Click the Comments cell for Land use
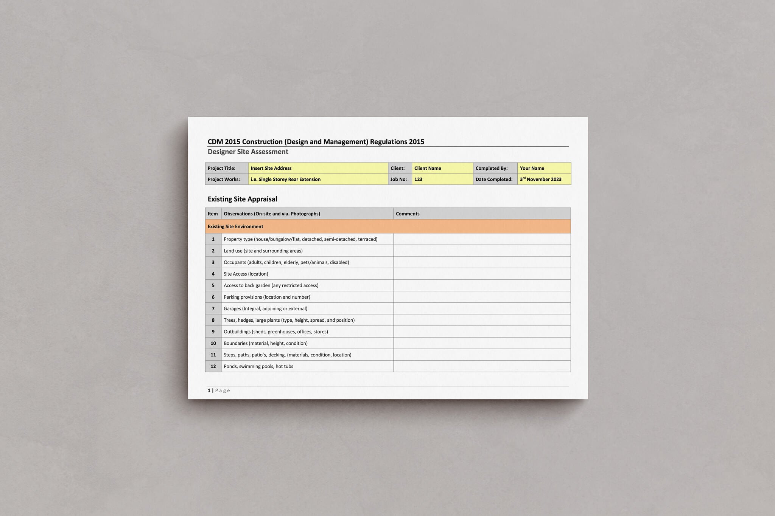This screenshot has width=775, height=516. (x=482, y=251)
